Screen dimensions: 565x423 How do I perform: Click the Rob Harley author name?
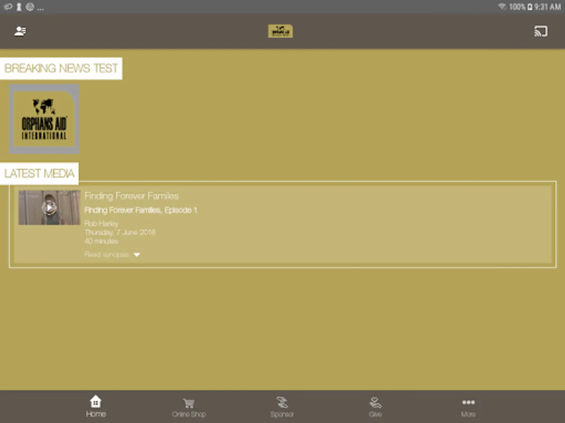tap(101, 224)
